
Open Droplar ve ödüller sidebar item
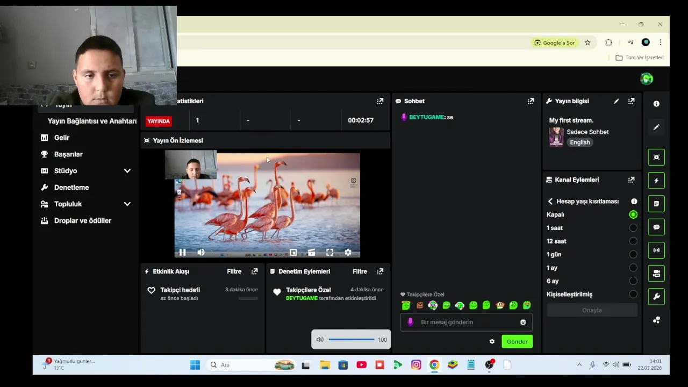tap(83, 221)
